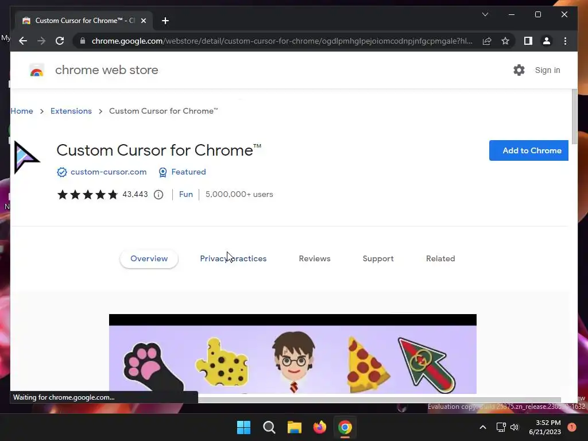588x441 pixels.
Task: Open the Related tab
Action: [x=440, y=259]
